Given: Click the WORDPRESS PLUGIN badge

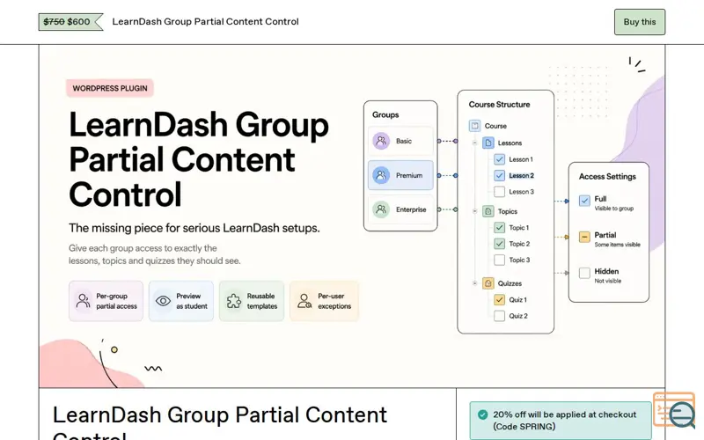Looking at the screenshot, I should pos(110,88).
